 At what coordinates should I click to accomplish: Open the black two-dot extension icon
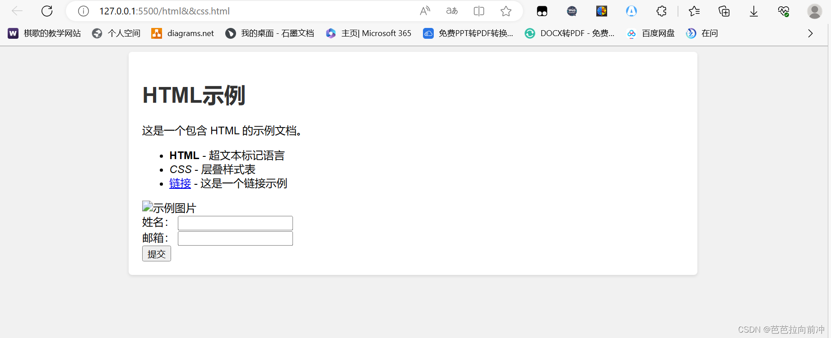coord(542,11)
